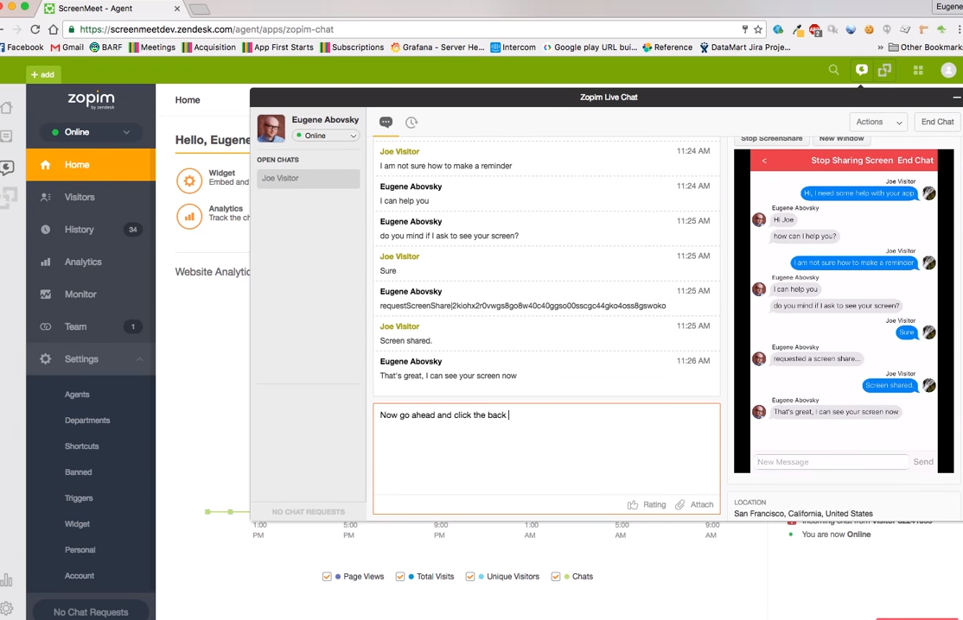The height and width of the screenshot is (620, 963).
Task: Click the New Message field in shared screen
Action: pos(831,462)
